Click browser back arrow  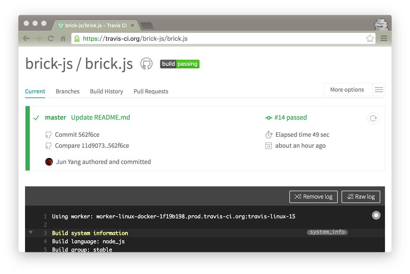click(26, 39)
